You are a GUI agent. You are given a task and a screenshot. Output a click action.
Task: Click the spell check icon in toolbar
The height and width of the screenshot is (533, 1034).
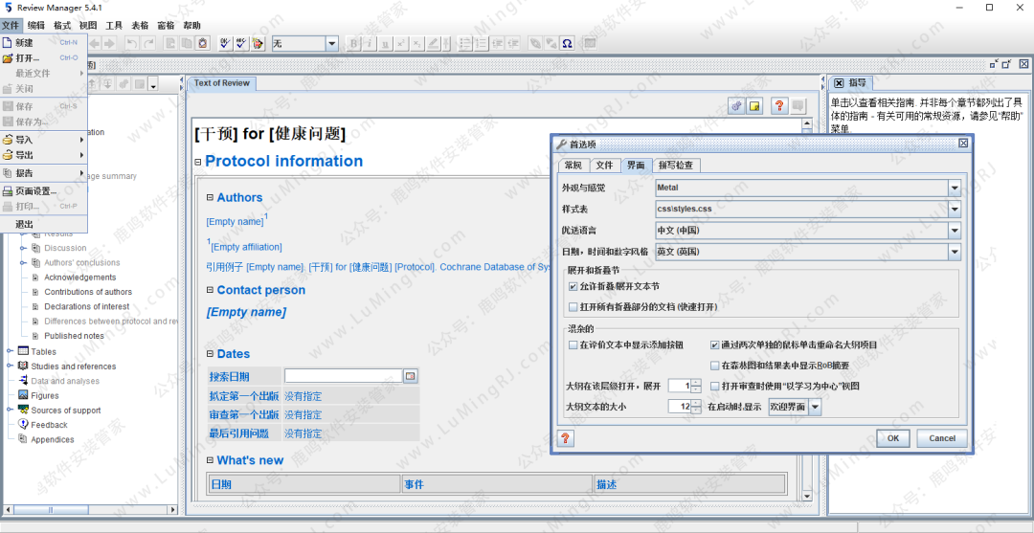click(x=226, y=43)
